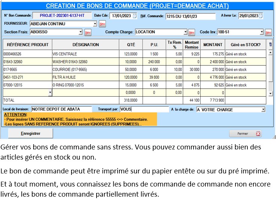Click the total amount 7 713 900

(213, 100)
